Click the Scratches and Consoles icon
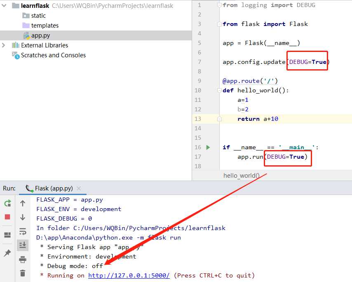Image resolution: width=352 pixels, height=282 pixels. [x=16, y=55]
